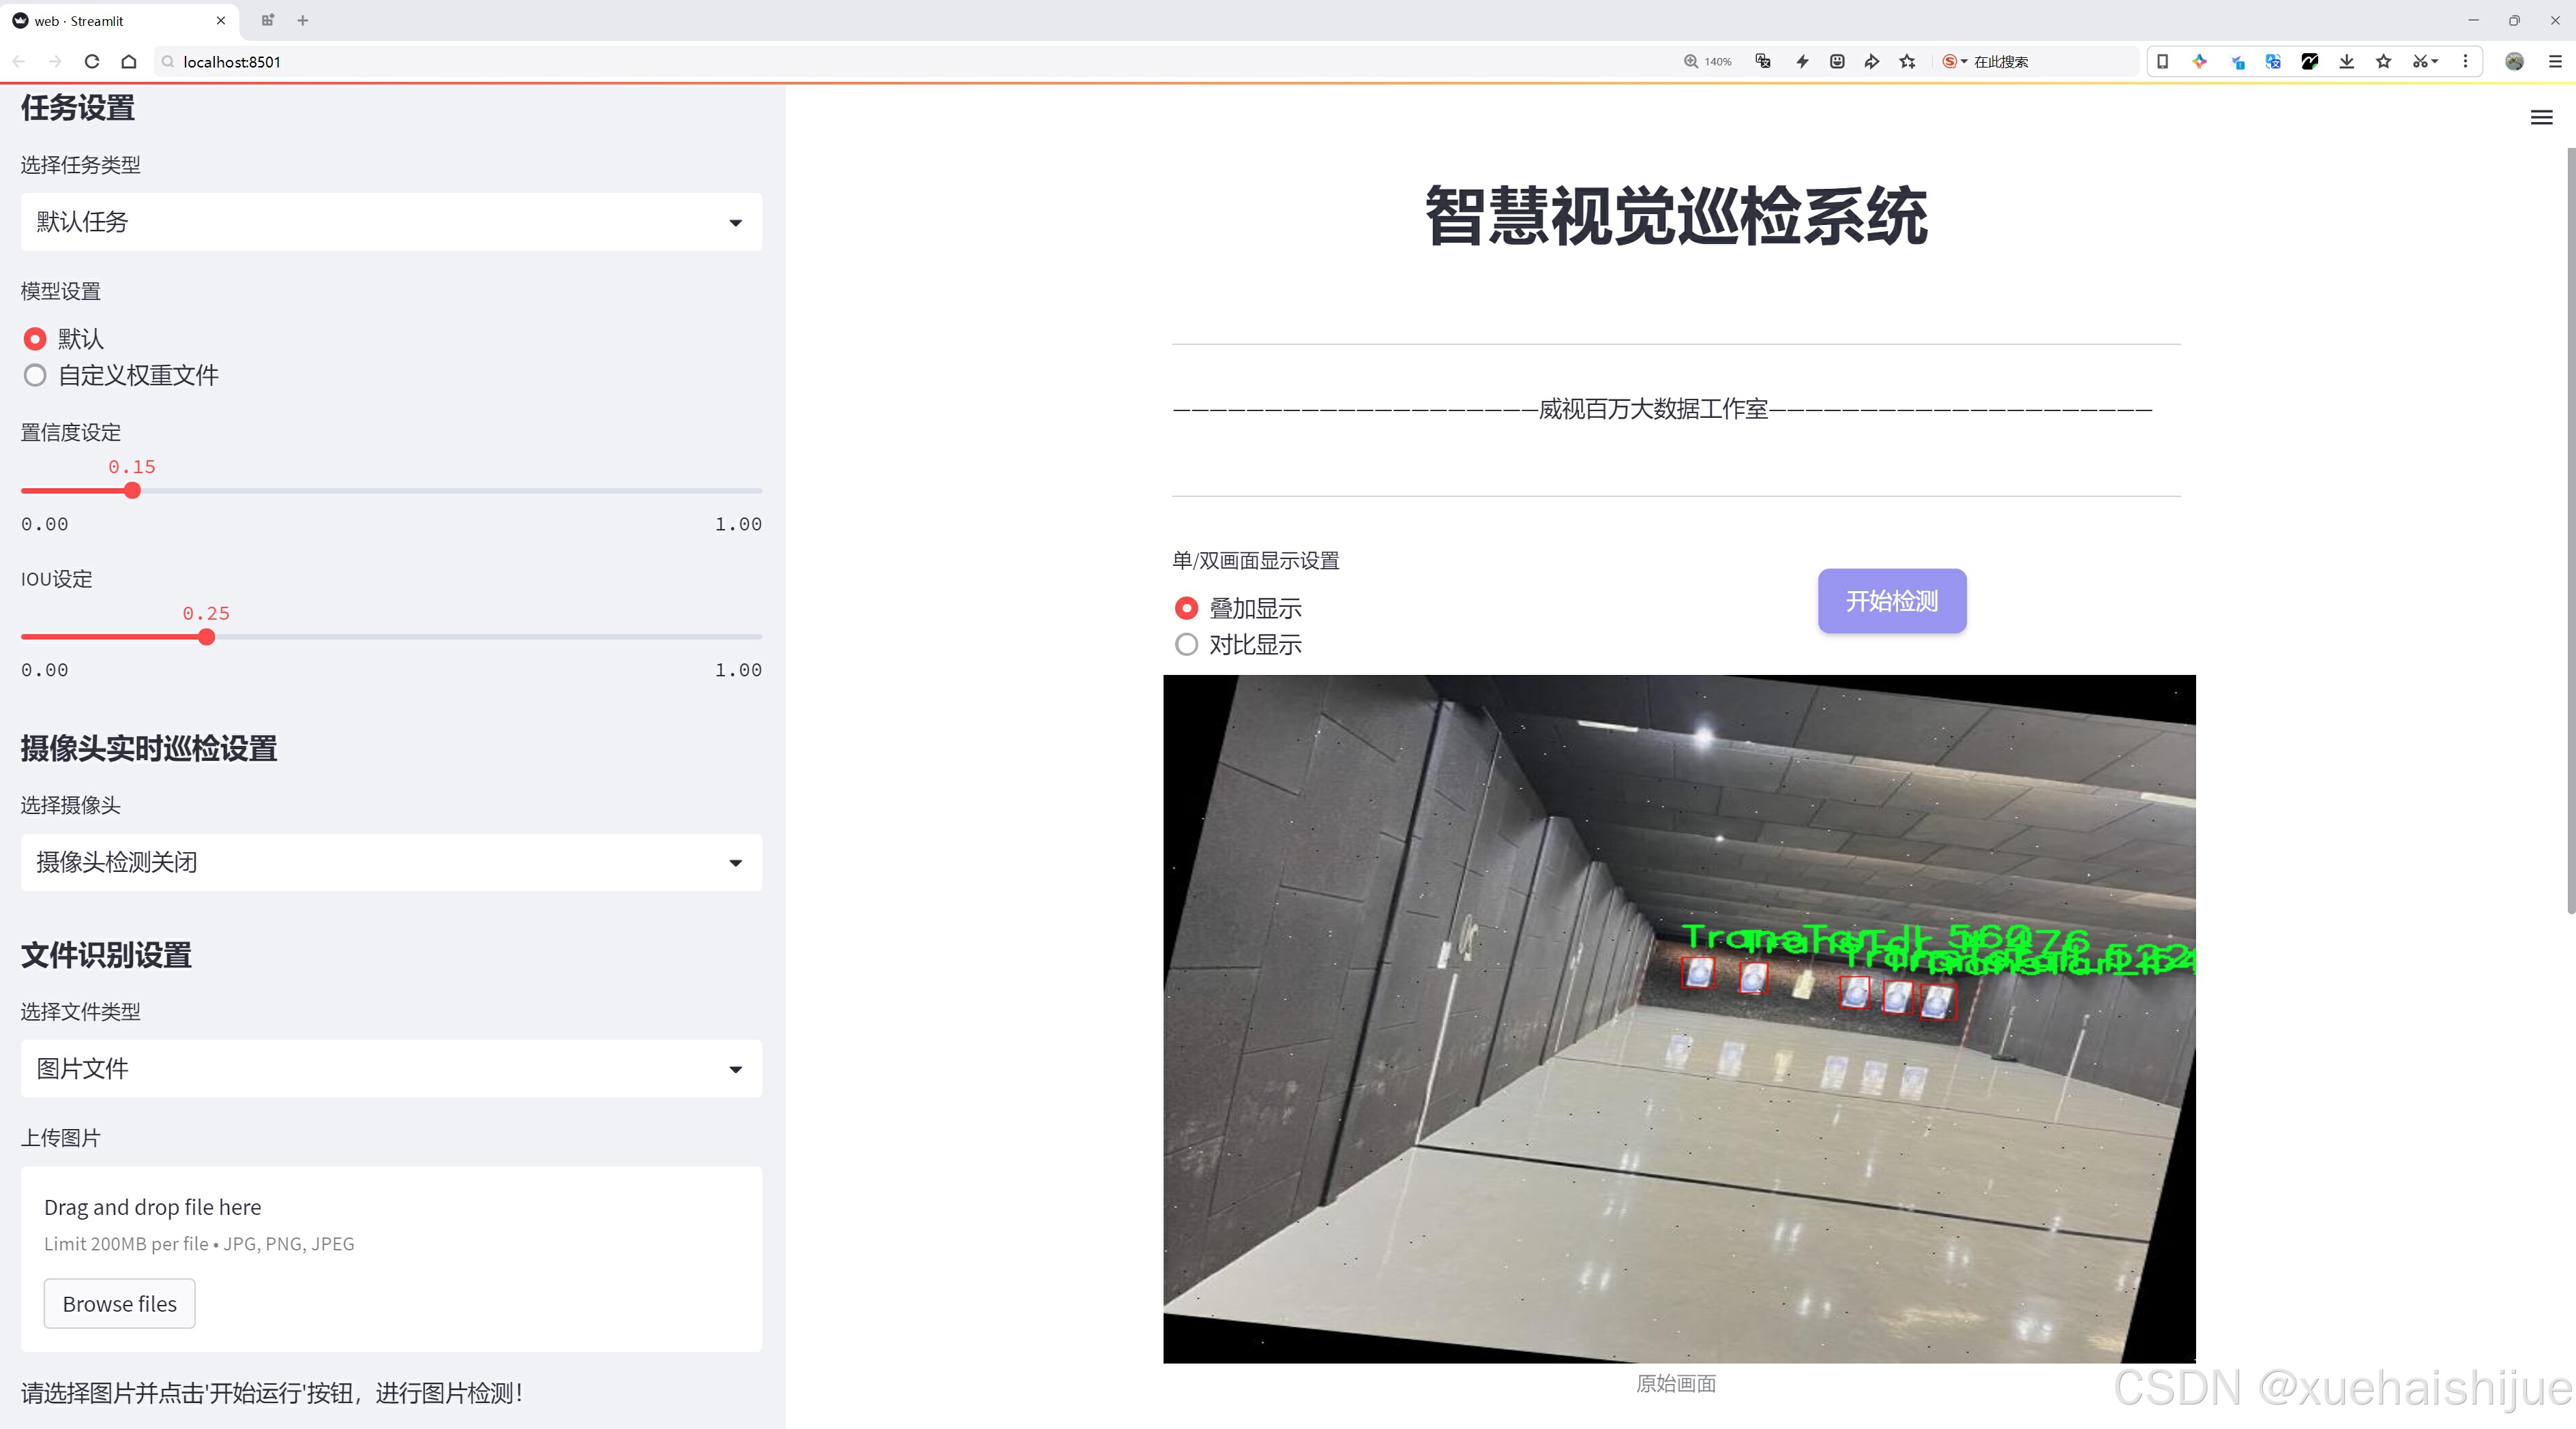
Task: Click the IOU设定 label
Action: coord(56,579)
